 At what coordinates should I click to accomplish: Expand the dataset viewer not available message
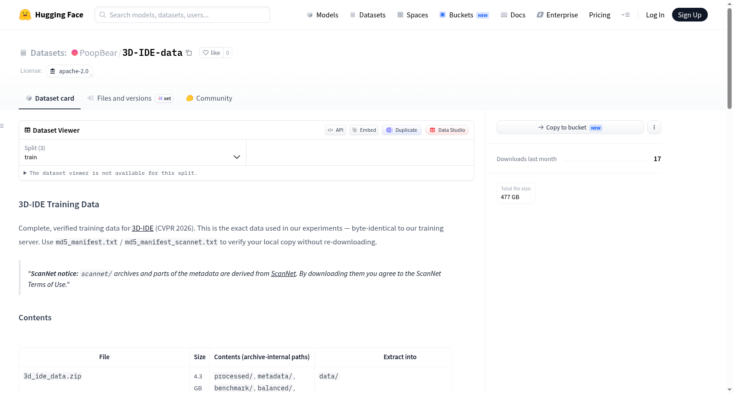[x=110, y=173]
